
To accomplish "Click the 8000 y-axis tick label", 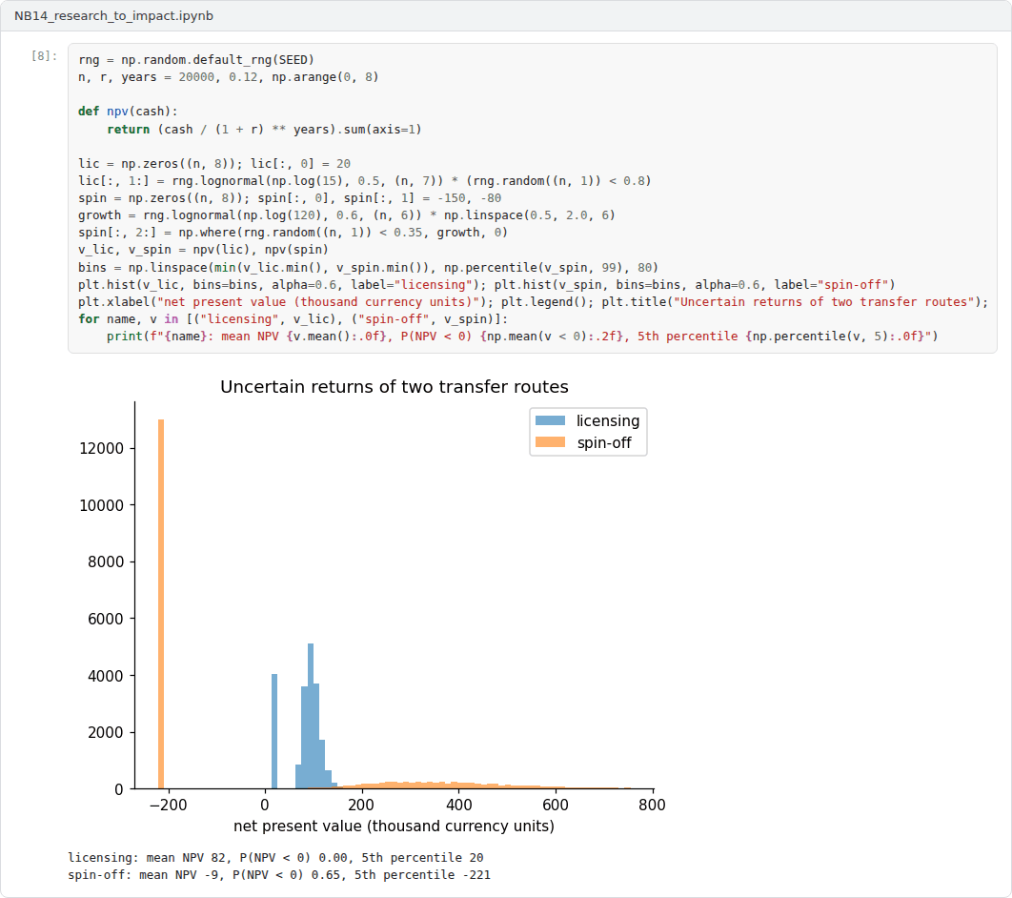I will 105,562.
